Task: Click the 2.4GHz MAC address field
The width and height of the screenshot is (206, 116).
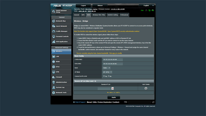Action: click(x=113, y=60)
